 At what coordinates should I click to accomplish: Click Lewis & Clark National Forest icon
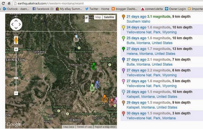point(110,65)
